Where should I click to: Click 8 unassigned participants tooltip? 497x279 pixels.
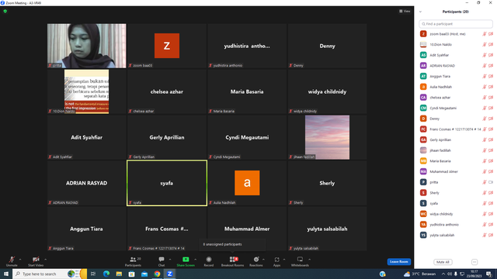pos(232,244)
